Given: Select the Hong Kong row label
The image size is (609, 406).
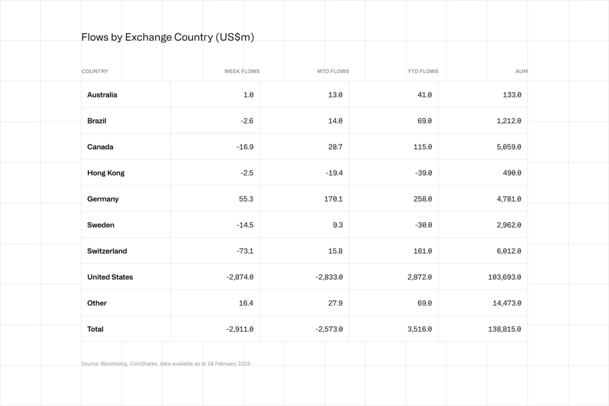Looking at the screenshot, I should 106,173.
